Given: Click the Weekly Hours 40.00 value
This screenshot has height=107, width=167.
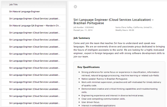Looking at the screenshot, I should 125,30.
